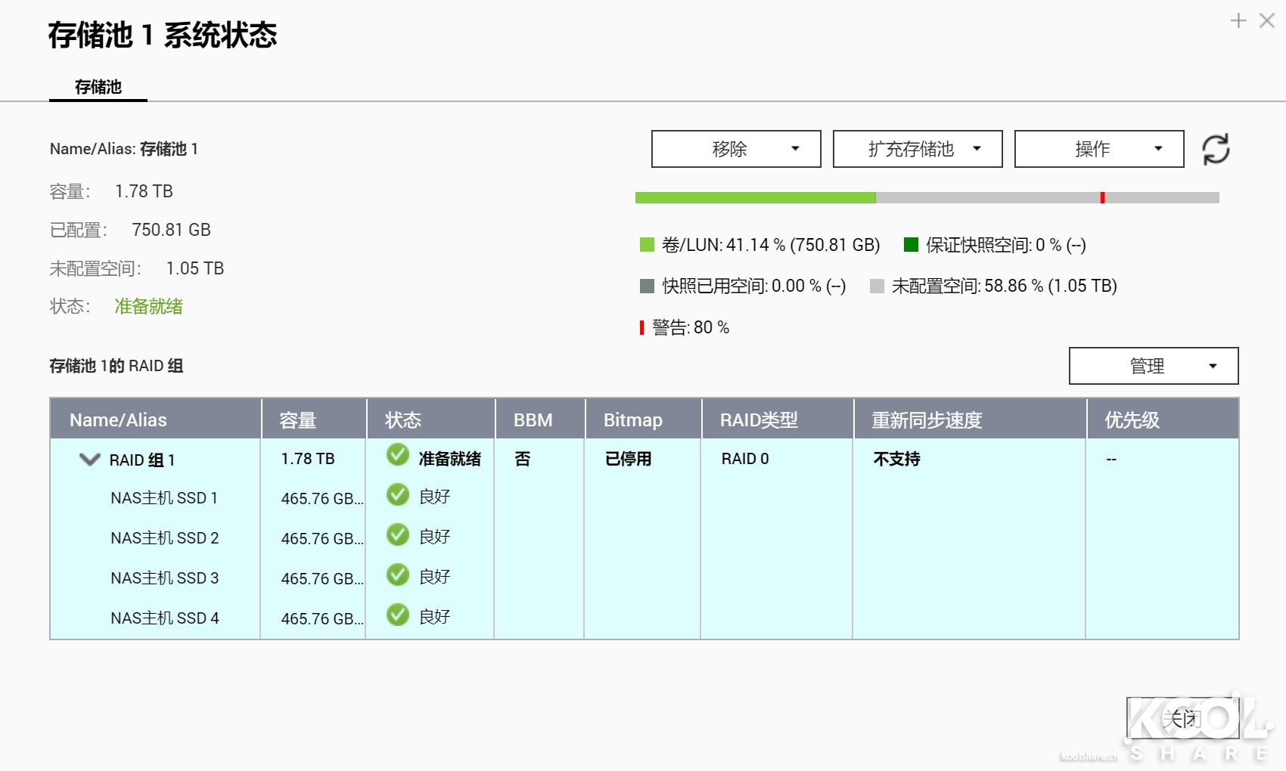Viewport: 1286px width, 771px height.
Task: Click the 良好 status icon for NAS主机 SSD 2
Action: (x=398, y=536)
